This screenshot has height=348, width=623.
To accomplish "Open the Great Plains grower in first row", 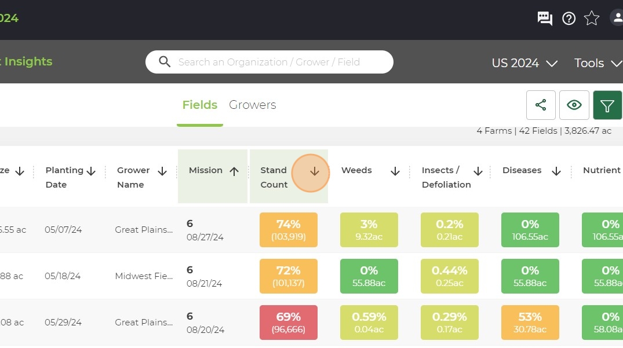I will tap(144, 230).
